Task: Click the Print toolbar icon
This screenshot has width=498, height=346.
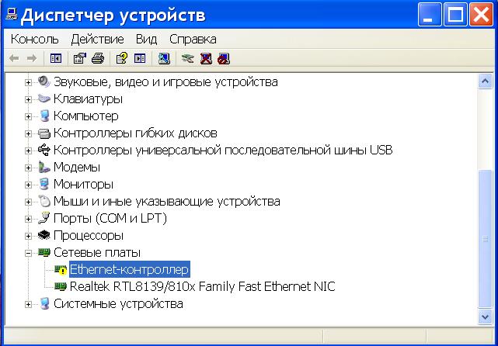Action: (98, 58)
